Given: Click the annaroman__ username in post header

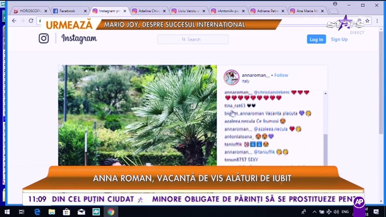Looking at the screenshot, I should coord(256,75).
